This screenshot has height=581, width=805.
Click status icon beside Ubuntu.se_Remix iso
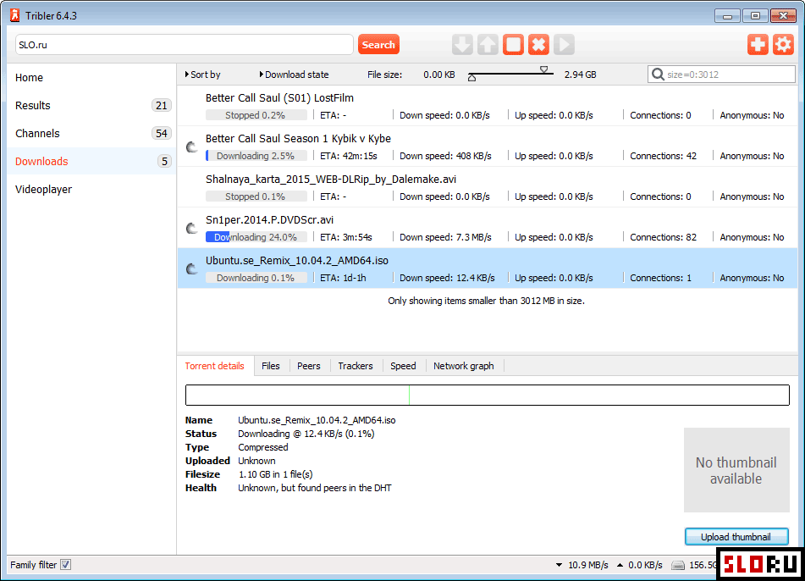click(191, 268)
